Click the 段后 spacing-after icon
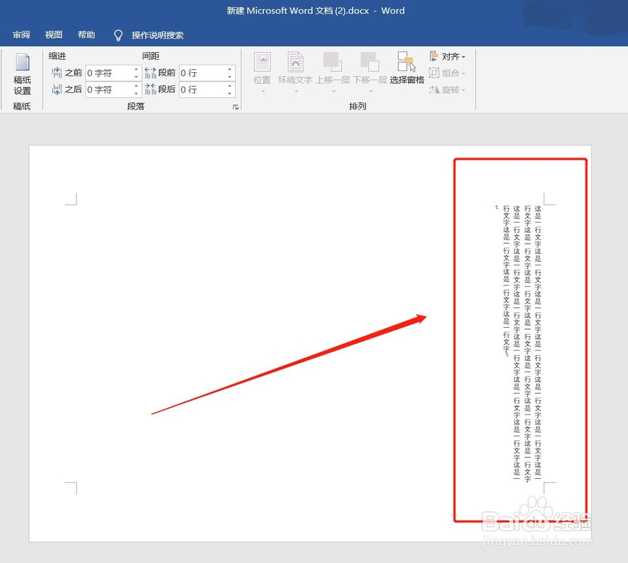Image resolution: width=628 pixels, height=563 pixels. pyautogui.click(x=150, y=89)
